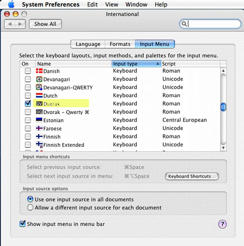The width and height of the screenshot is (244, 246).
Task: Open the View menu
Action: tap(111, 4)
